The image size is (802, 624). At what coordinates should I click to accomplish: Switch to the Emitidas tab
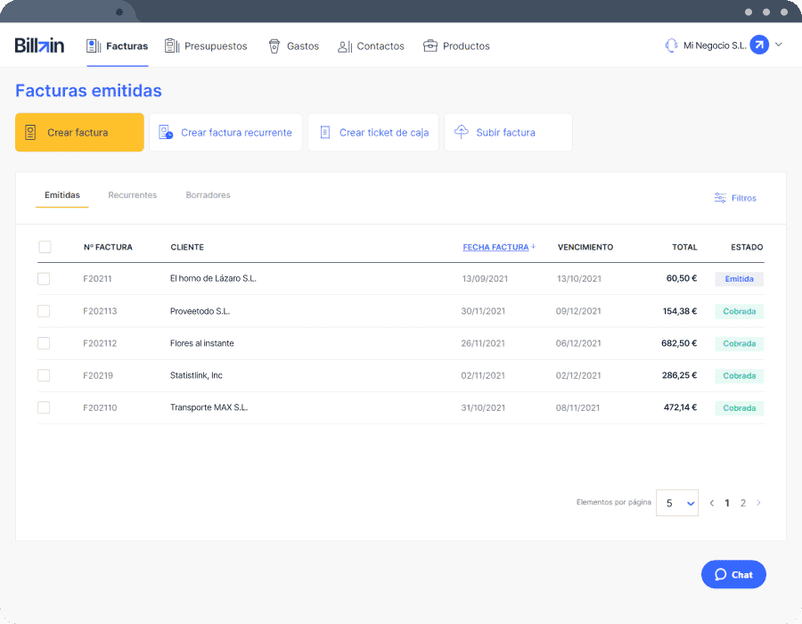tap(61, 195)
